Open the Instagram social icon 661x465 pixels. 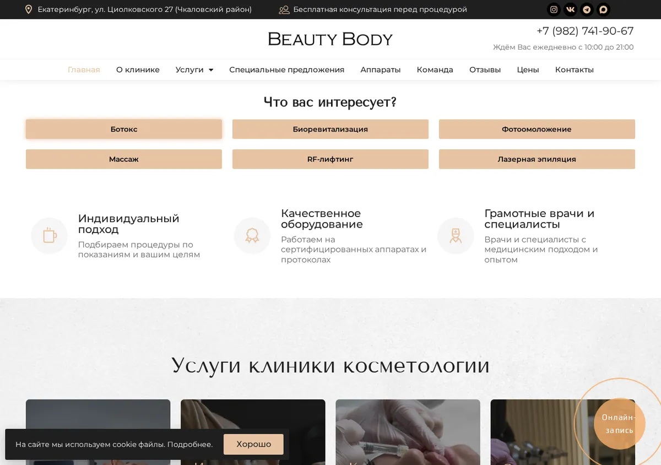[554, 9]
